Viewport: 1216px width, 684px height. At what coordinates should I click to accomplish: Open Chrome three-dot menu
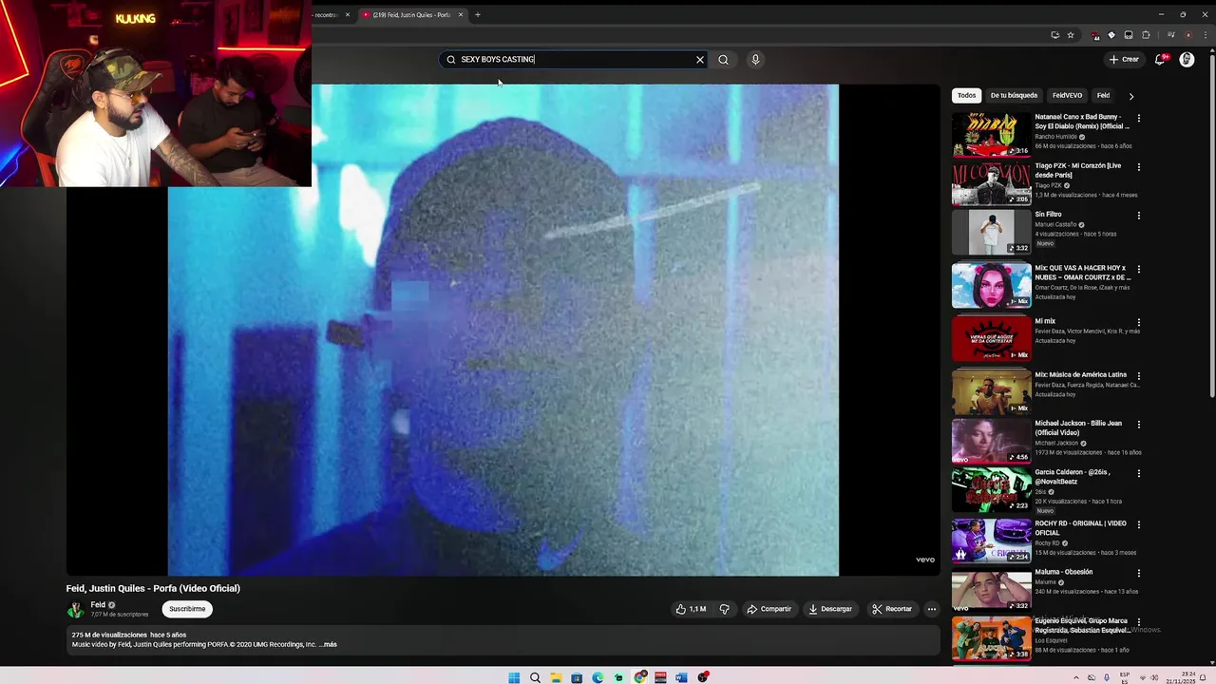coord(1204,35)
